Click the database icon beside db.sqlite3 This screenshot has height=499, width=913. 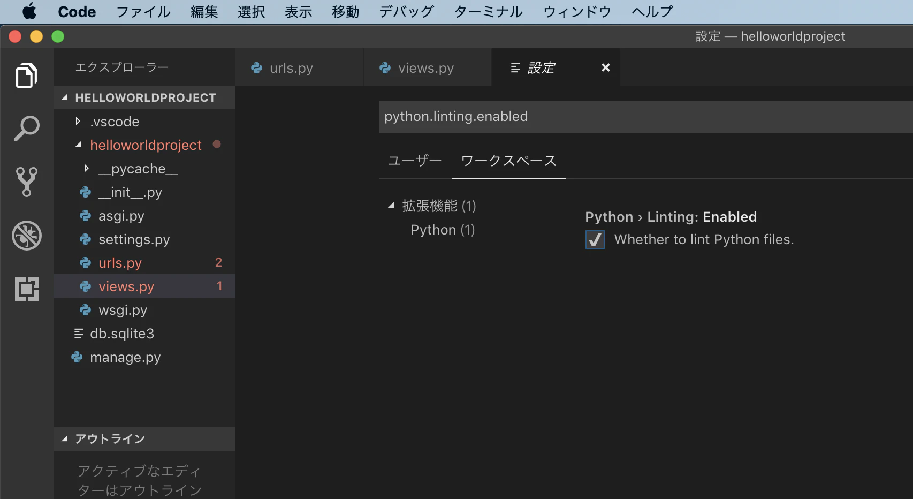[x=78, y=334]
